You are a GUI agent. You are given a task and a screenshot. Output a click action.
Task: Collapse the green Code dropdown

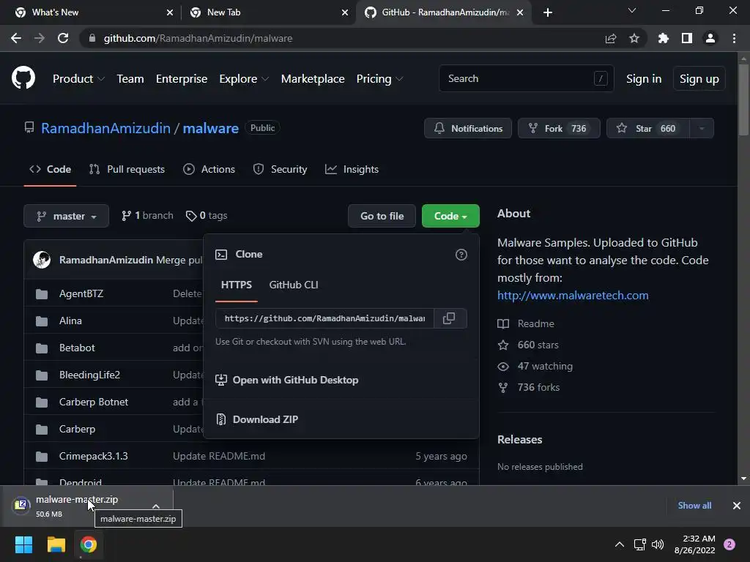[450, 216]
